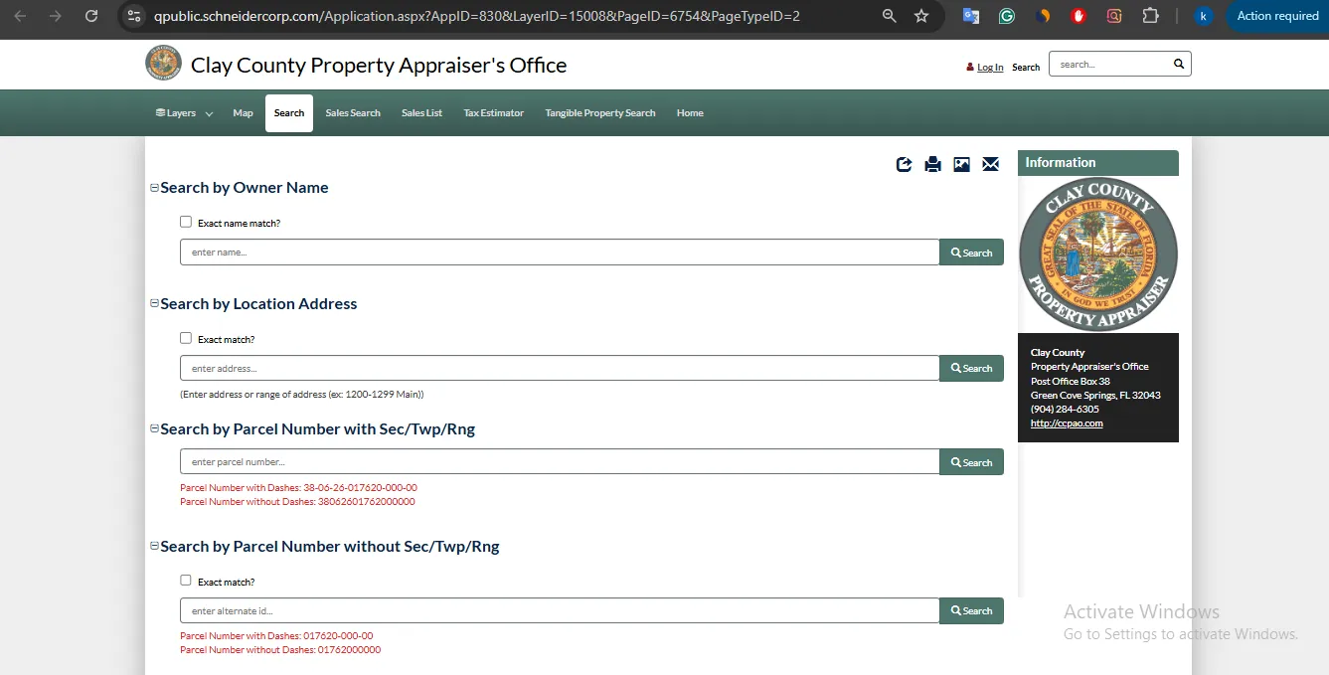This screenshot has height=675, width=1329.
Task: Open the Sales List tab
Action: pos(421,113)
